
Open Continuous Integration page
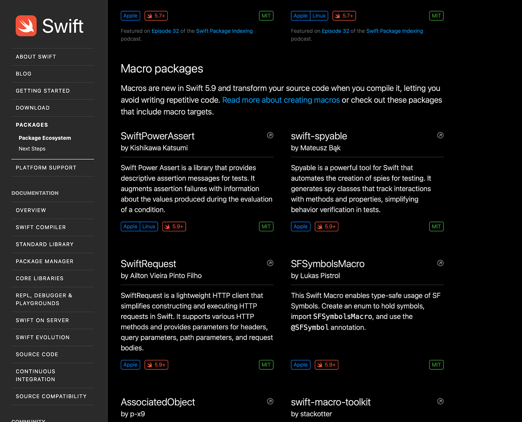point(35,375)
